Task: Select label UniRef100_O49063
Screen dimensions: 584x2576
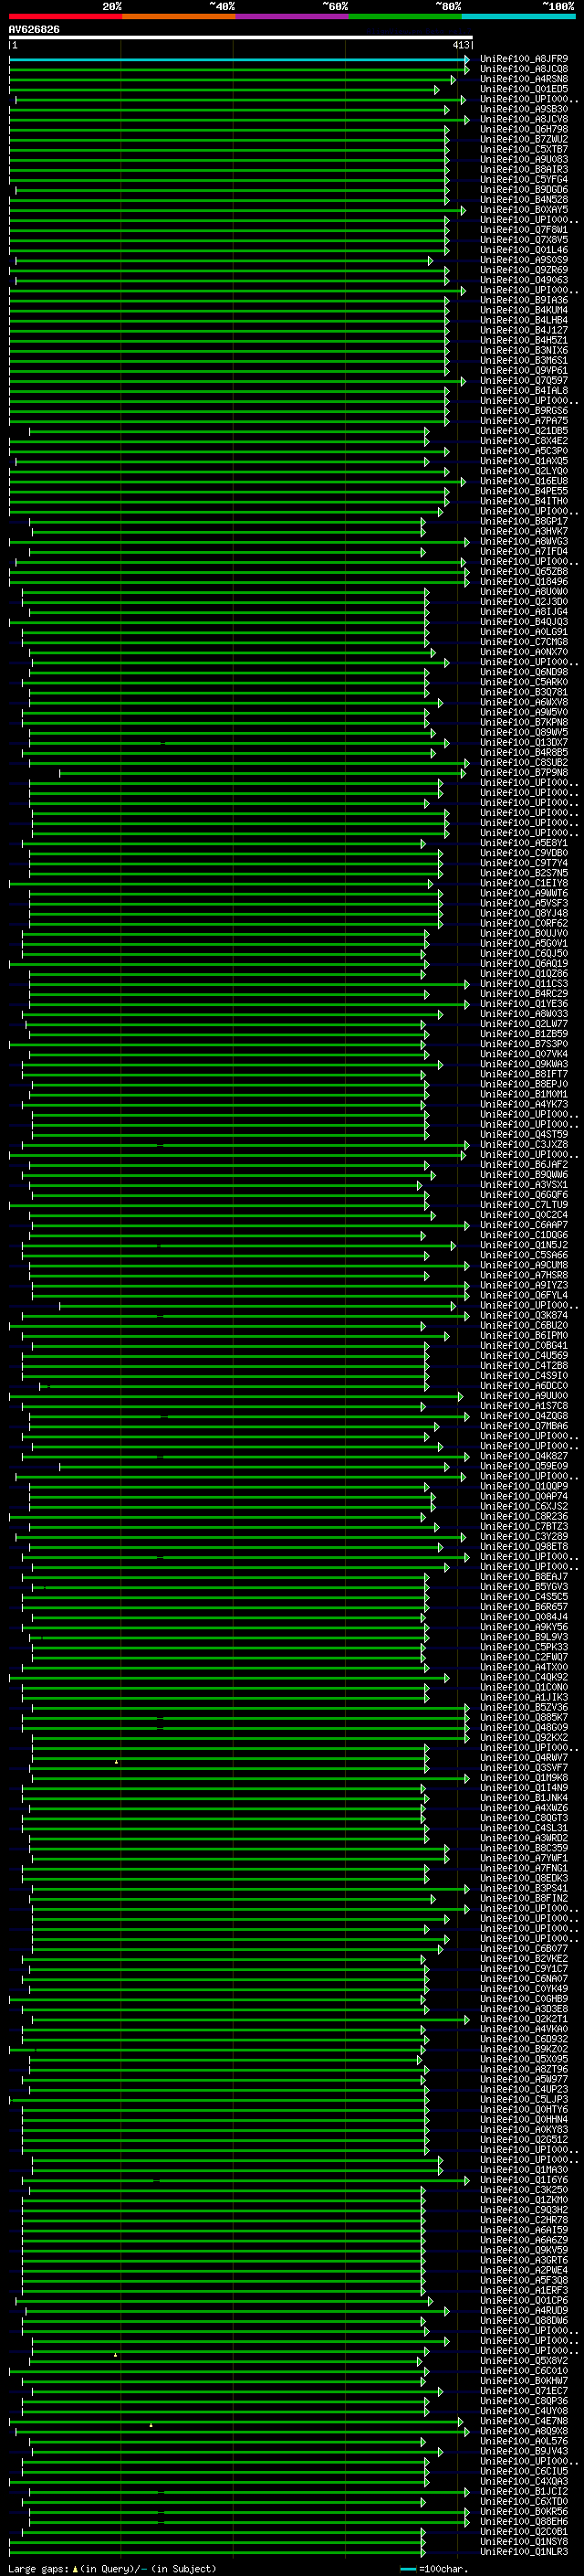Action: click(524, 280)
